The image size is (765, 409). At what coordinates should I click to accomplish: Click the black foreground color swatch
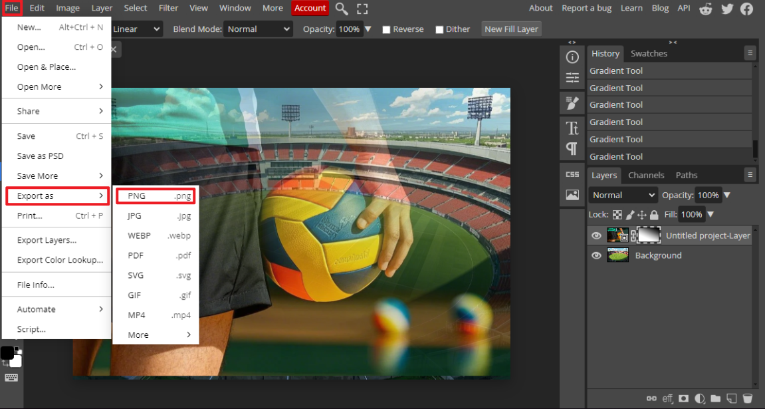[7, 352]
